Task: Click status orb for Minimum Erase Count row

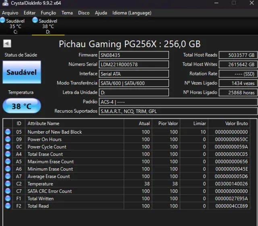Action: [x=8, y=169]
